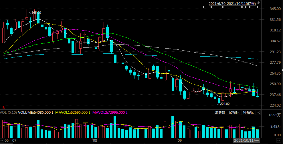The image size is (283, 144).
Task: Click the leftmost up-down arrow event marker
Action: [x=203, y=7]
